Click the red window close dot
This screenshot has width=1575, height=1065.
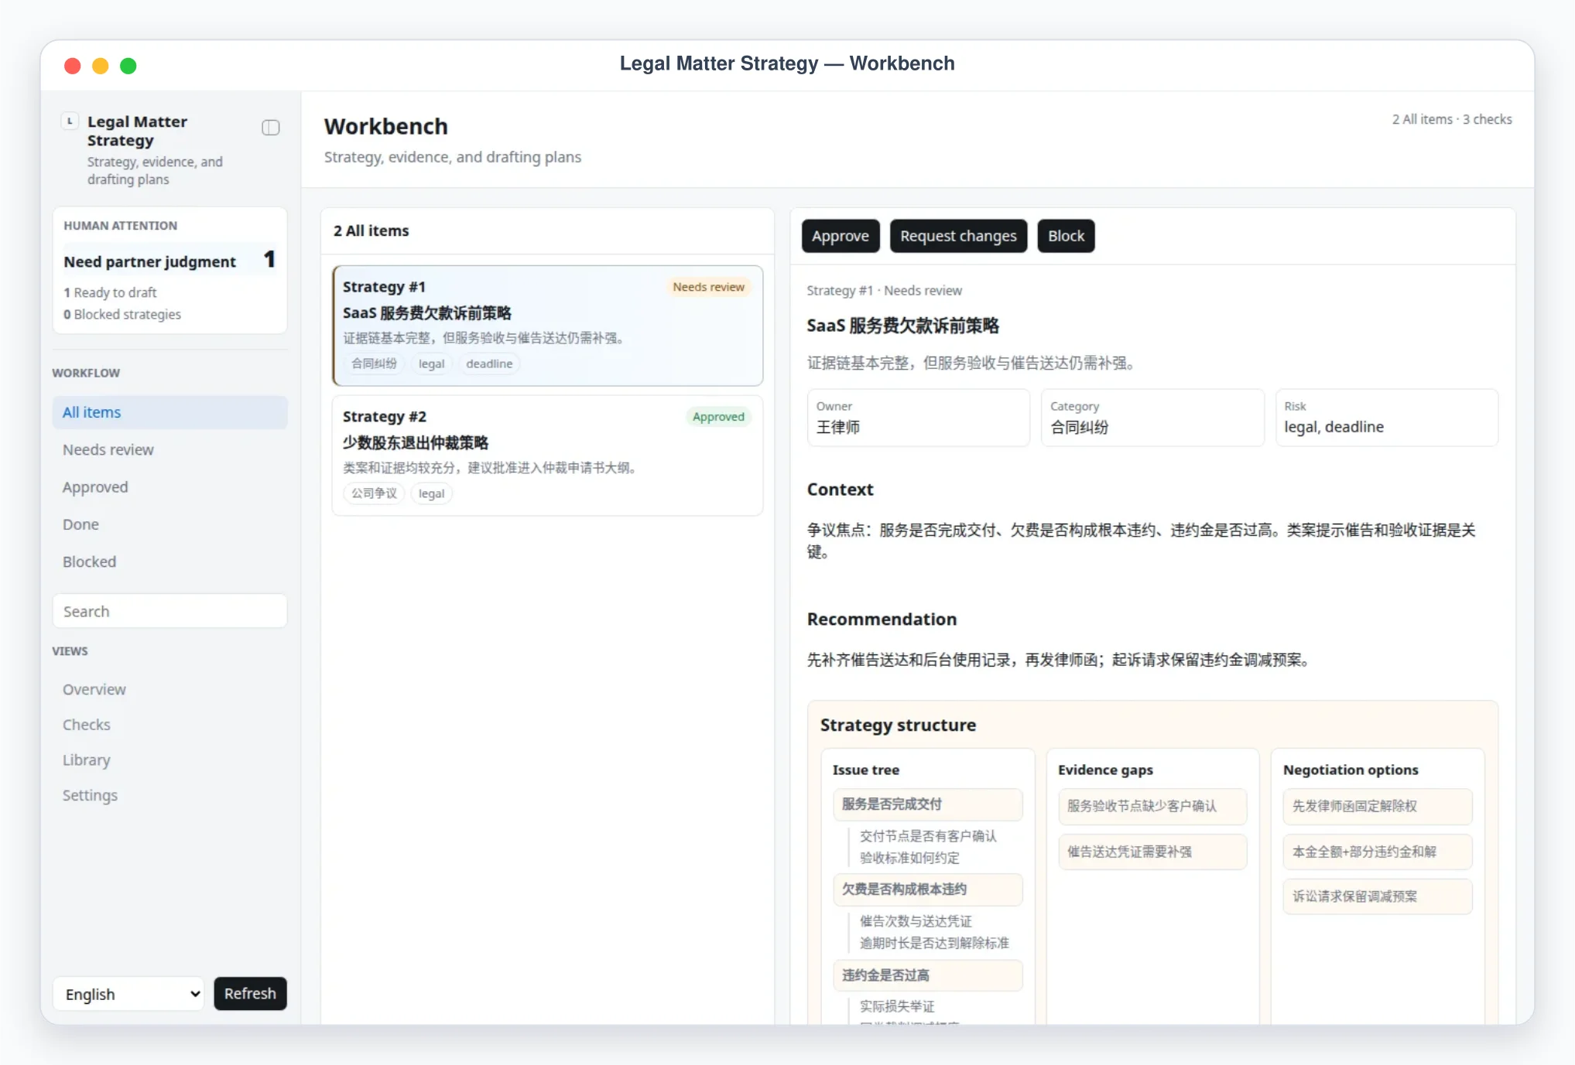click(73, 66)
